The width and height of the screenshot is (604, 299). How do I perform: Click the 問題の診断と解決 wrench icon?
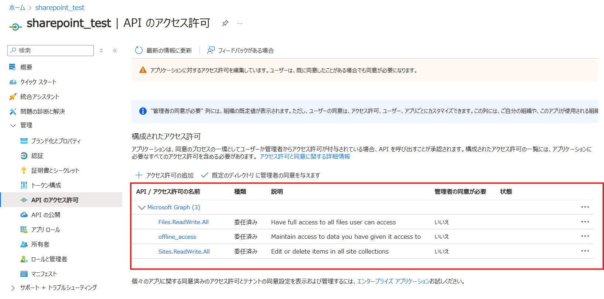(13, 111)
